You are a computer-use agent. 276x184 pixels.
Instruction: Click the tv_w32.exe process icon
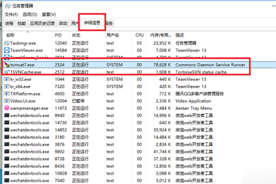[7, 79]
